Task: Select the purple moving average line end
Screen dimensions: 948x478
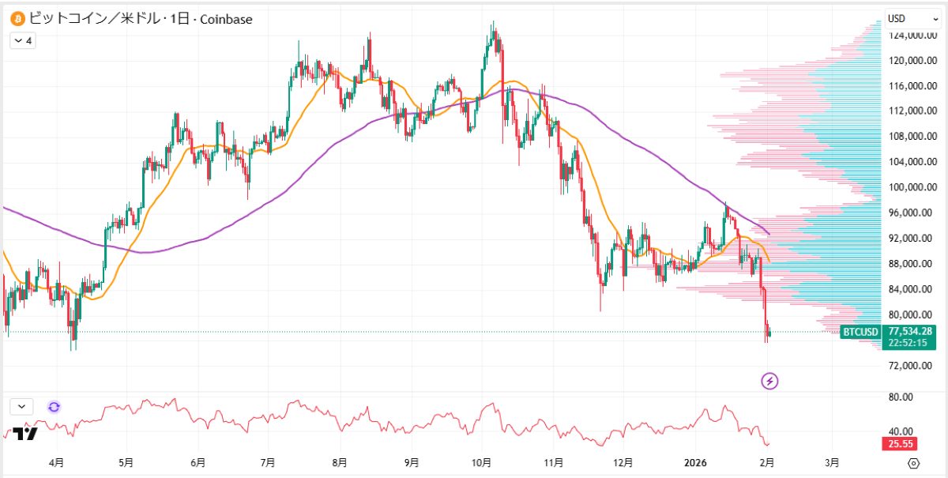Action: click(768, 233)
